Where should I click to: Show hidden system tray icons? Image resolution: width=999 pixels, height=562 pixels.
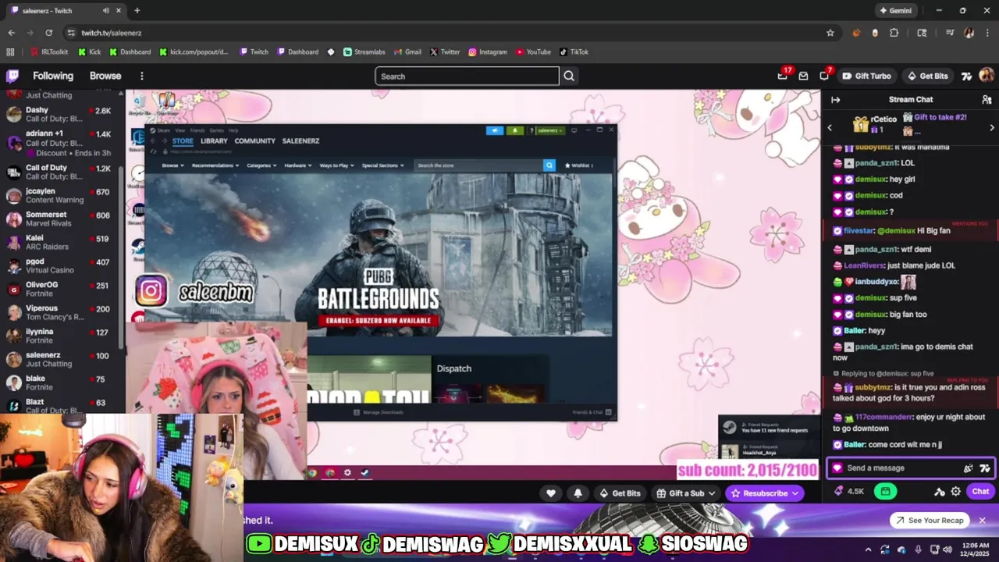[x=869, y=550]
